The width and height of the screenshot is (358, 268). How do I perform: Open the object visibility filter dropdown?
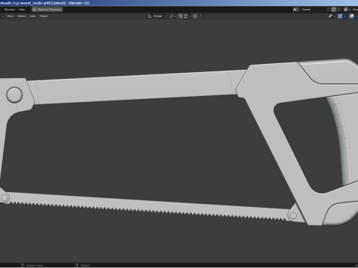[332, 16]
